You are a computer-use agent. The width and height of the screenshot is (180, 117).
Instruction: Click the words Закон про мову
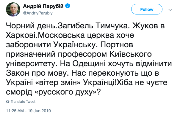36,73
